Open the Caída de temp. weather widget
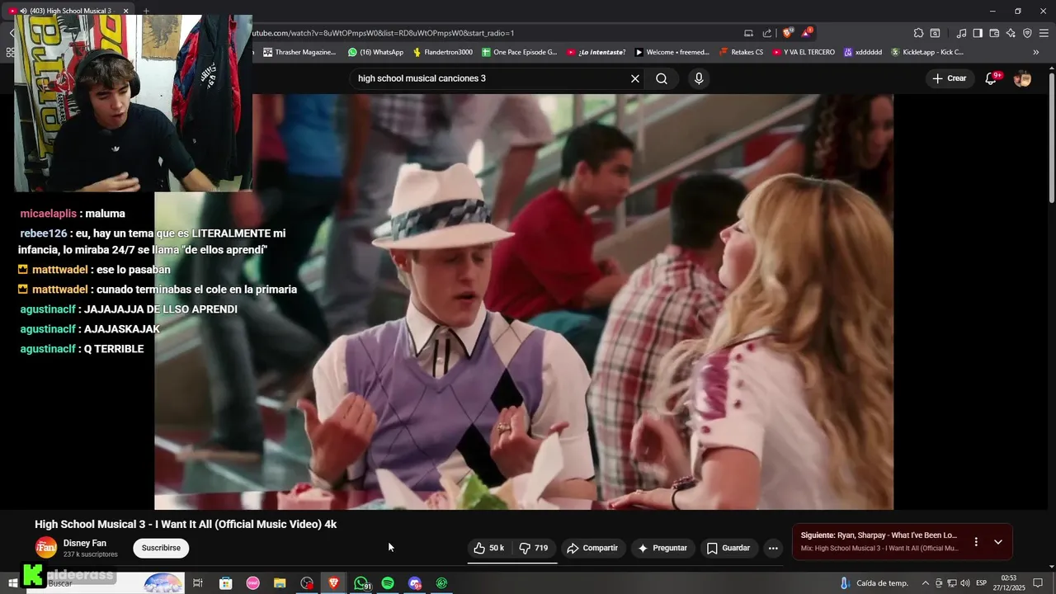The image size is (1056, 594). pos(874,583)
